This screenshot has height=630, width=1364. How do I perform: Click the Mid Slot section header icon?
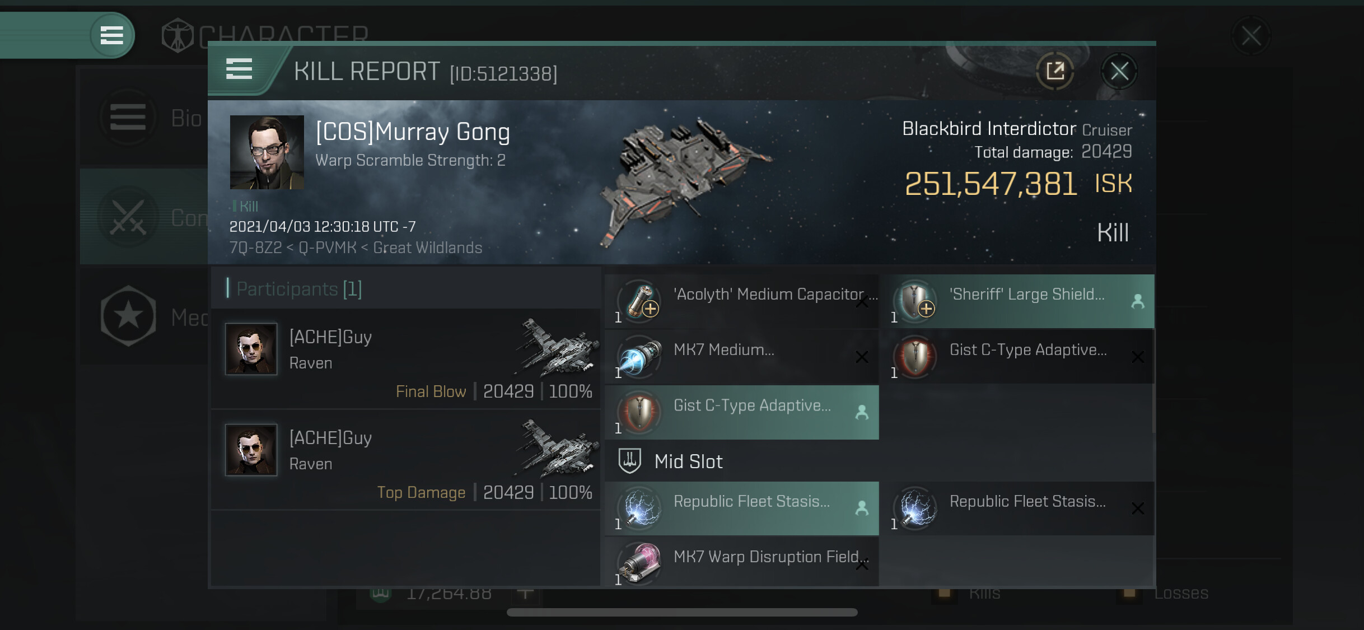point(629,461)
